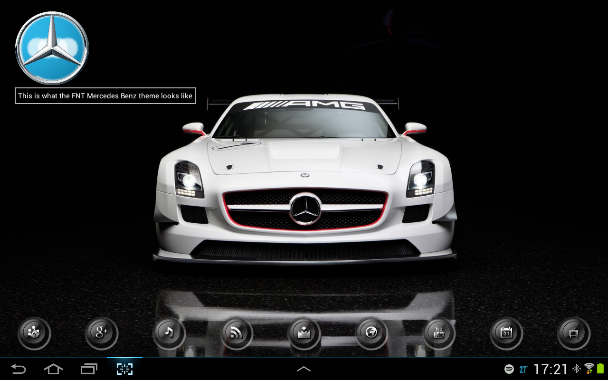Image resolution: width=608 pixels, height=380 pixels.
Task: Tap the Back navigation button
Action: tap(19, 369)
